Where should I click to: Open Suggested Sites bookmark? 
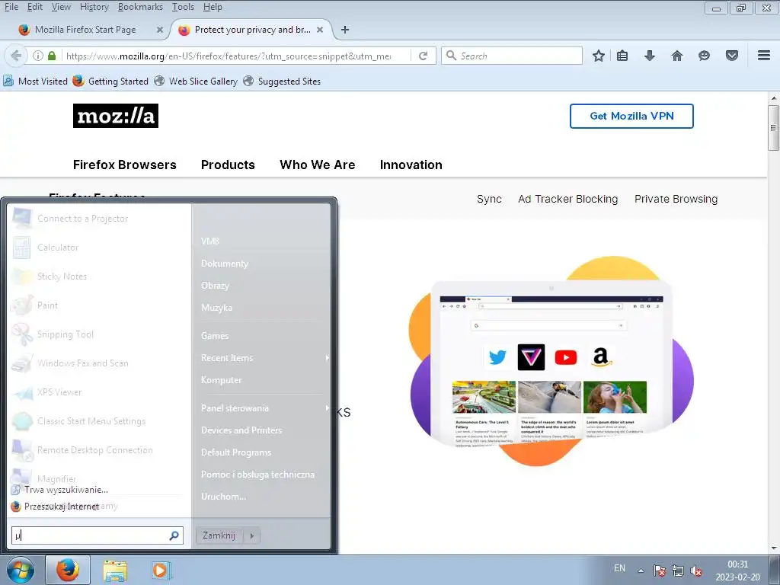(282, 81)
